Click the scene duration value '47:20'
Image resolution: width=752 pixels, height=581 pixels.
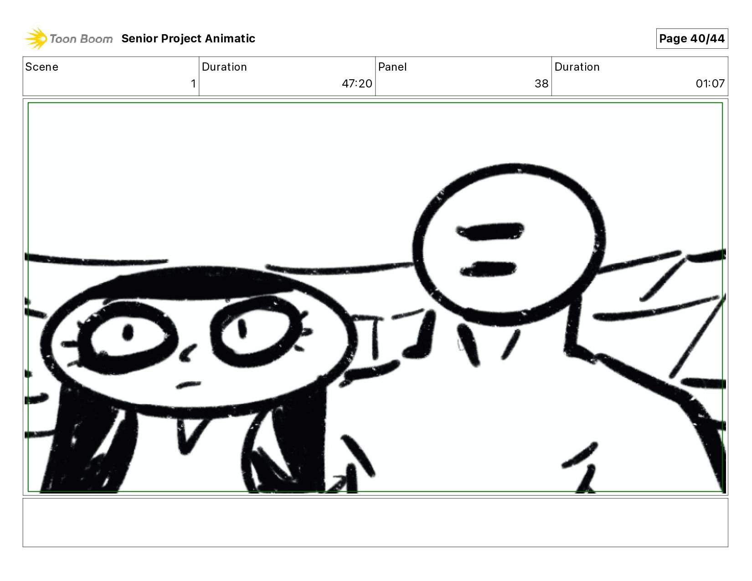click(357, 84)
